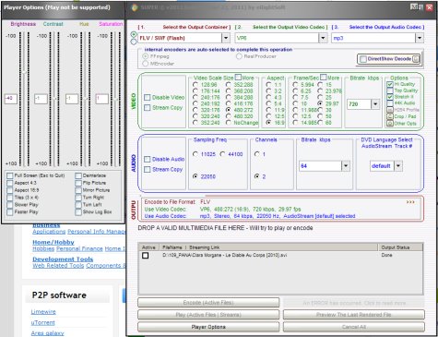
Task: Check the audio Stream Copy box
Action: (x=148, y=169)
